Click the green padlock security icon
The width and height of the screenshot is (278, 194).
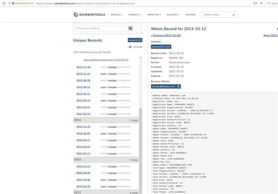pos(13,3)
